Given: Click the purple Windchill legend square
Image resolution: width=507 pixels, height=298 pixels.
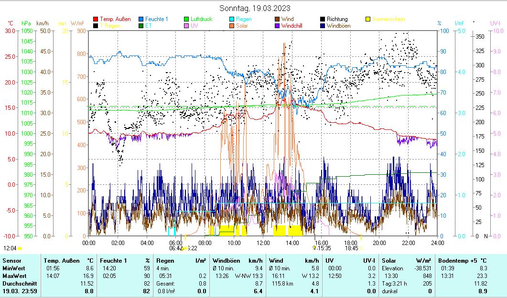Looking at the screenshot, I should click(278, 26).
